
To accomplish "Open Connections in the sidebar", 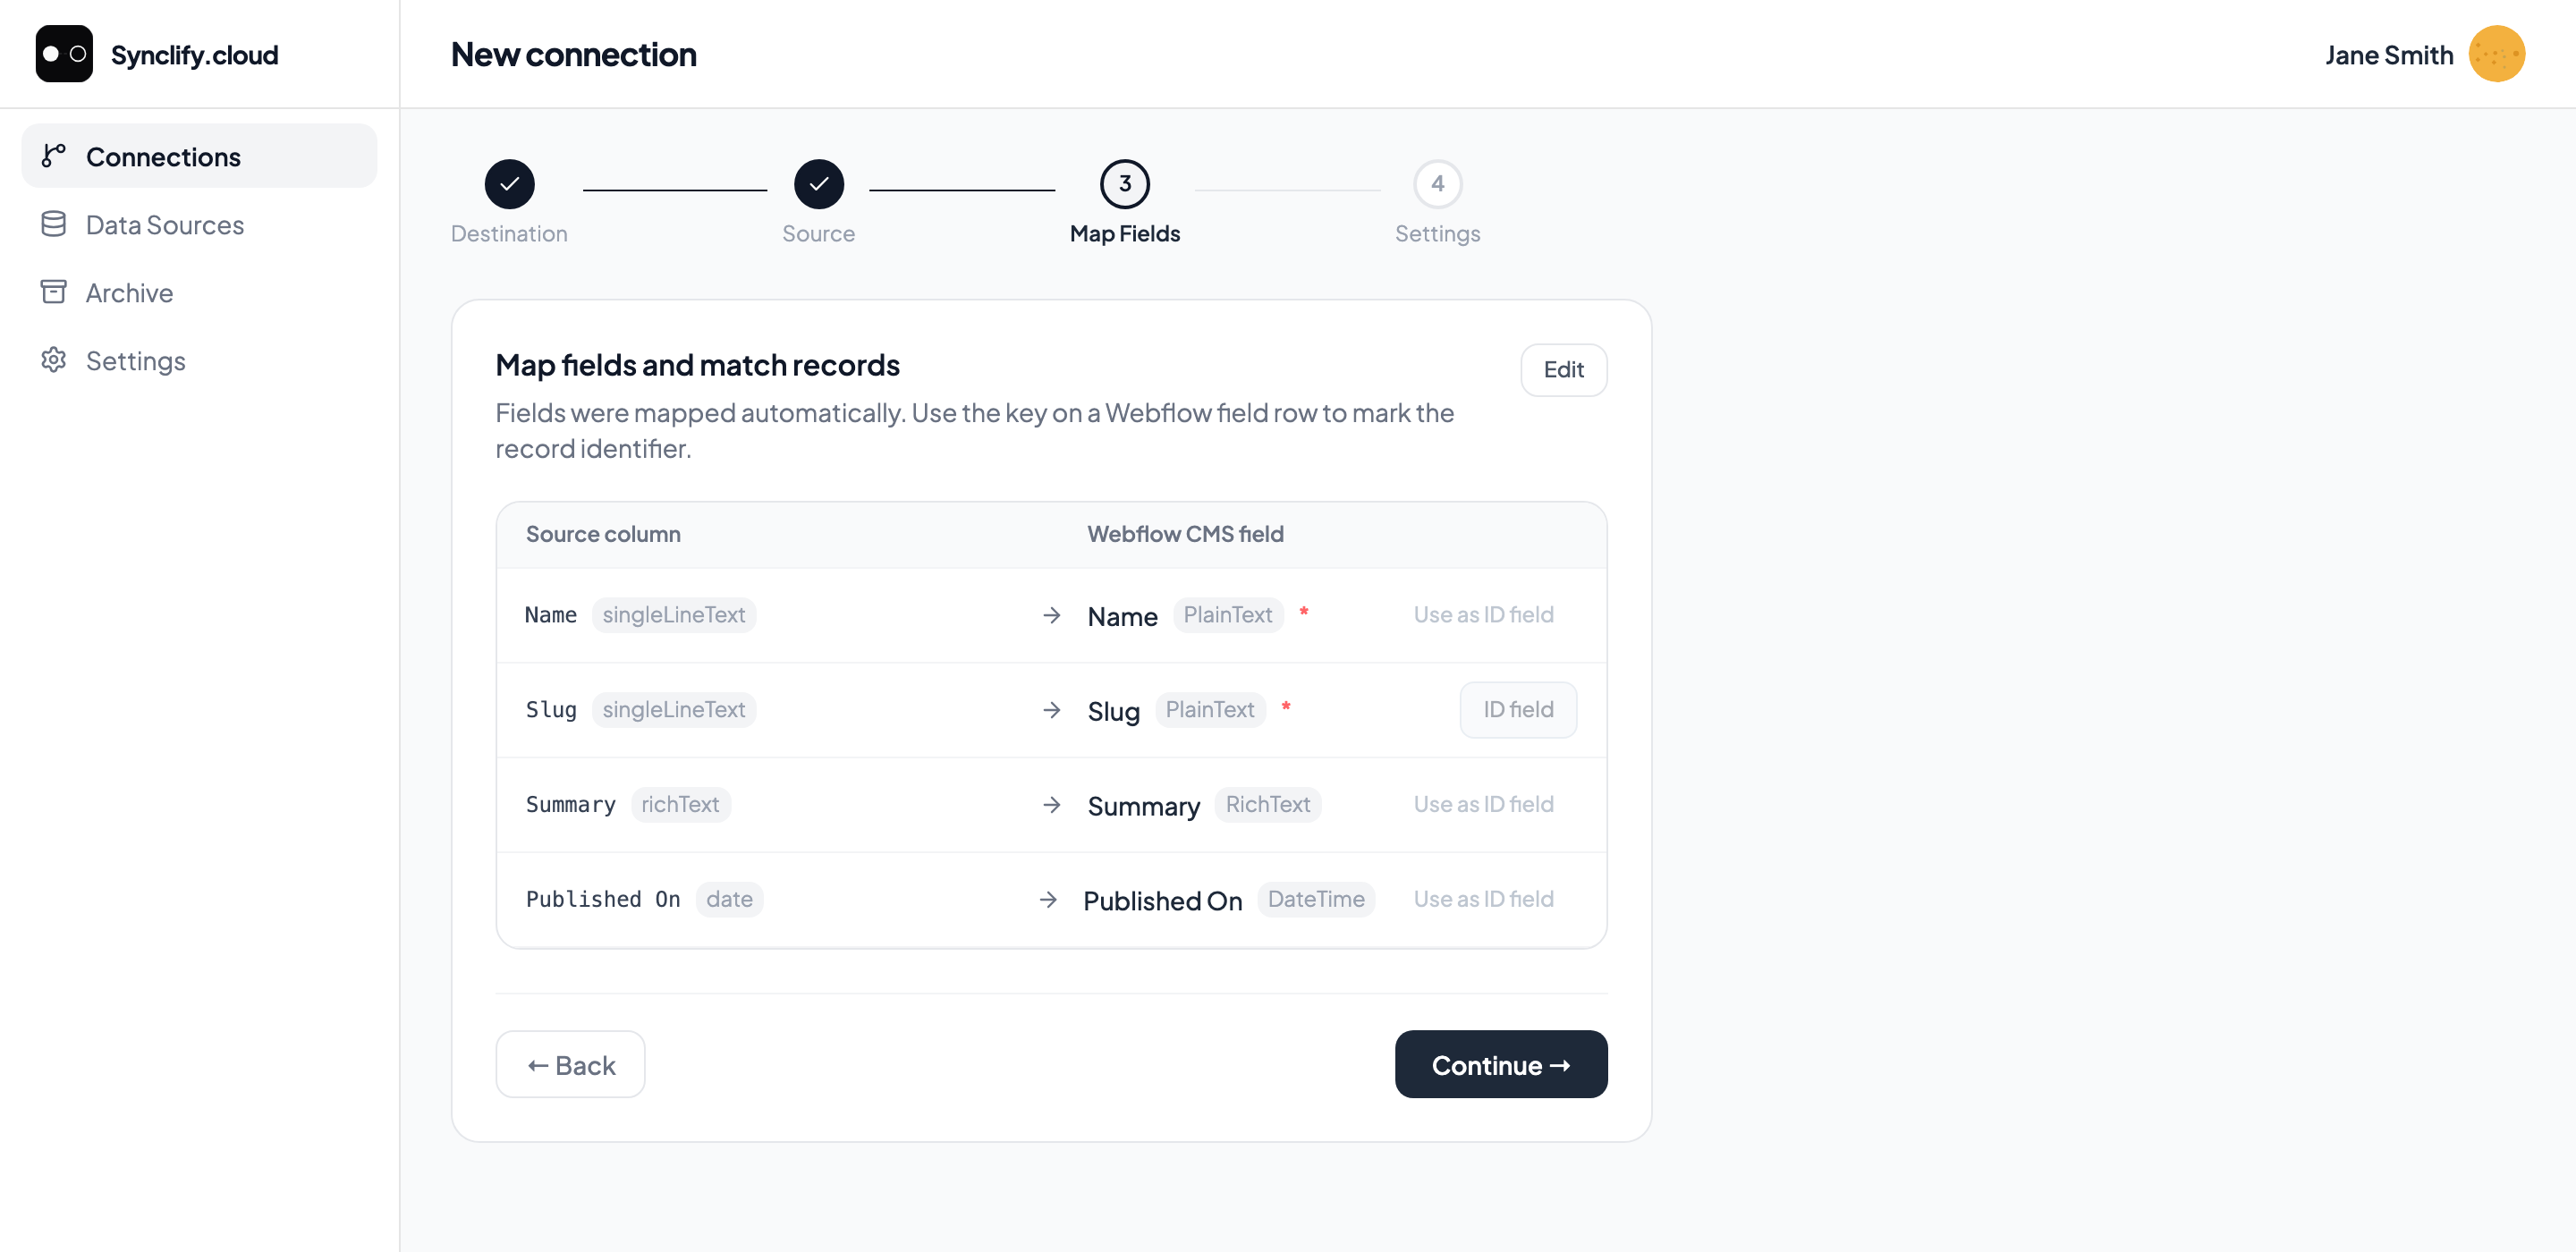I will tap(199, 156).
